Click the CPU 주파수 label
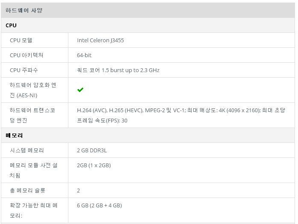298x224 pixels. [24, 70]
